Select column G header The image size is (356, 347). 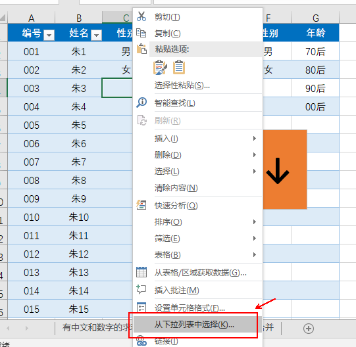pos(316,18)
